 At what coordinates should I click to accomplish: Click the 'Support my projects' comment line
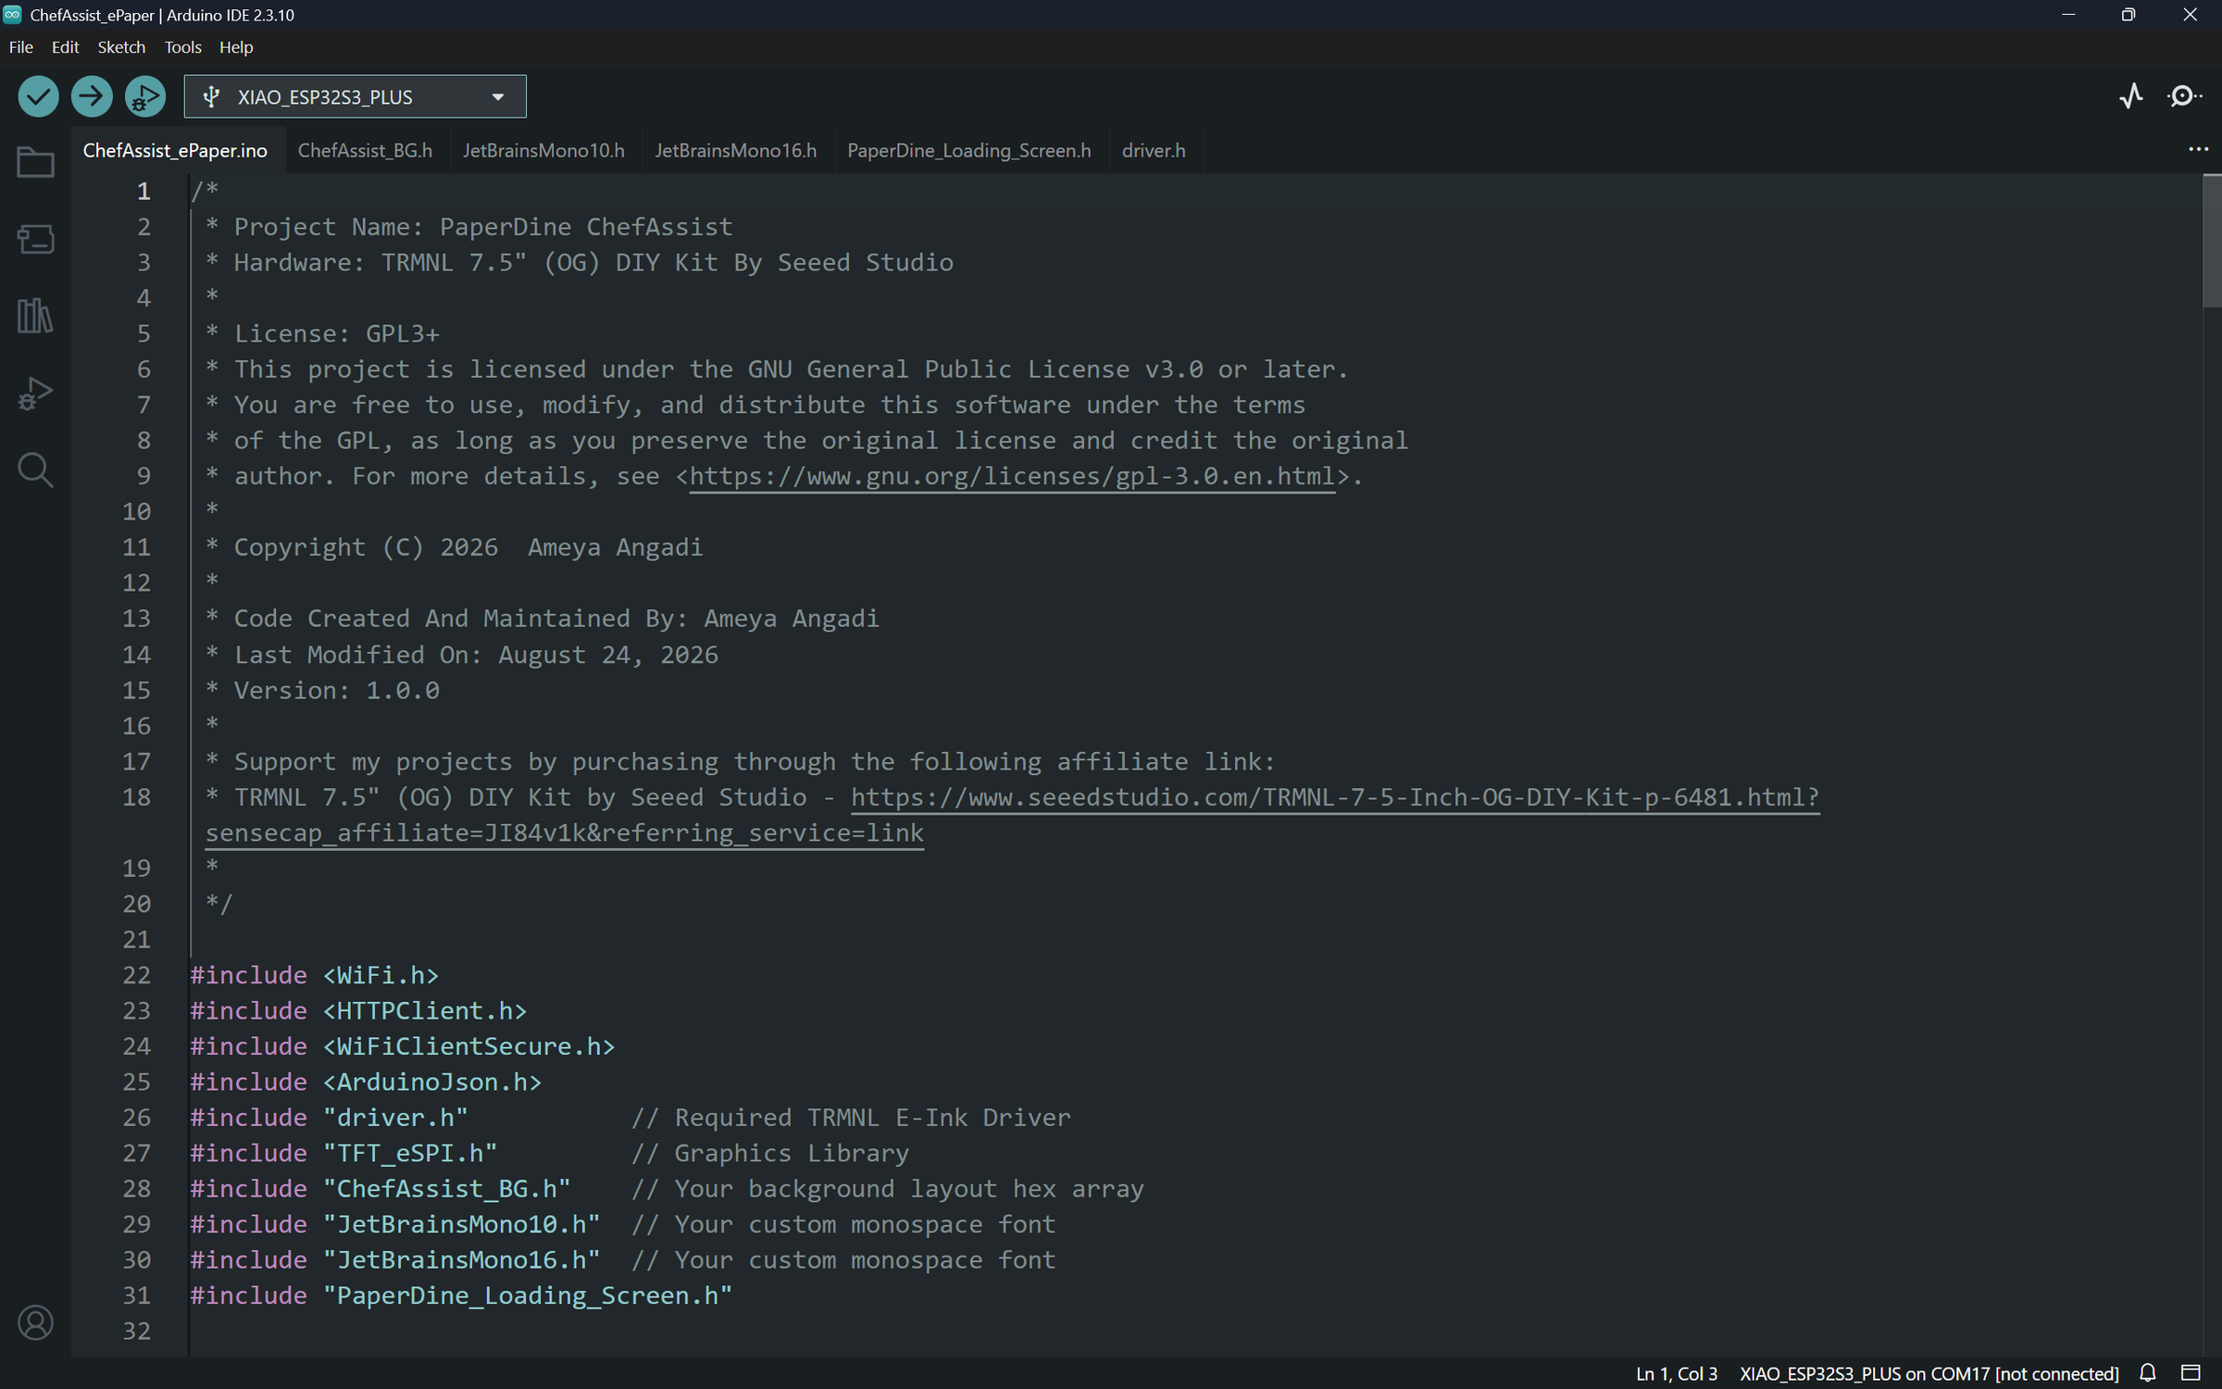point(740,762)
